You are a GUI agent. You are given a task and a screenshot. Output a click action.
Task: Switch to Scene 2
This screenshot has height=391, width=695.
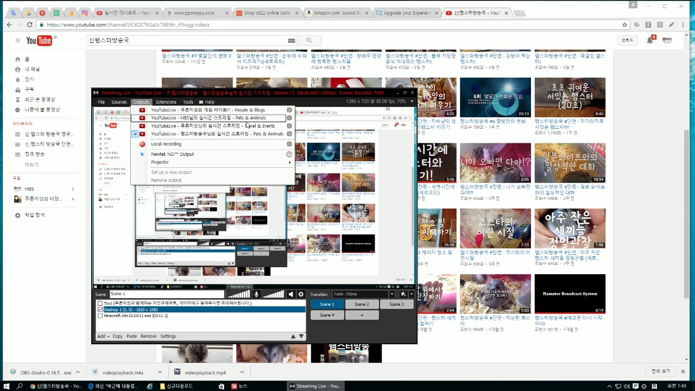[x=362, y=304]
